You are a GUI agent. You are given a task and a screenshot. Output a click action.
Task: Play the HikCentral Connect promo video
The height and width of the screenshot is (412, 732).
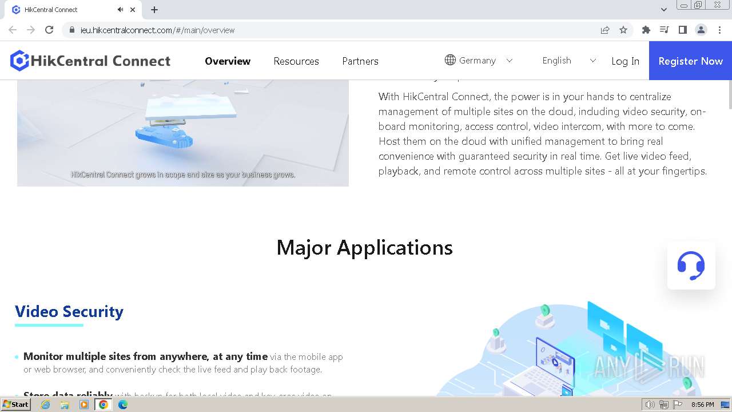click(183, 133)
